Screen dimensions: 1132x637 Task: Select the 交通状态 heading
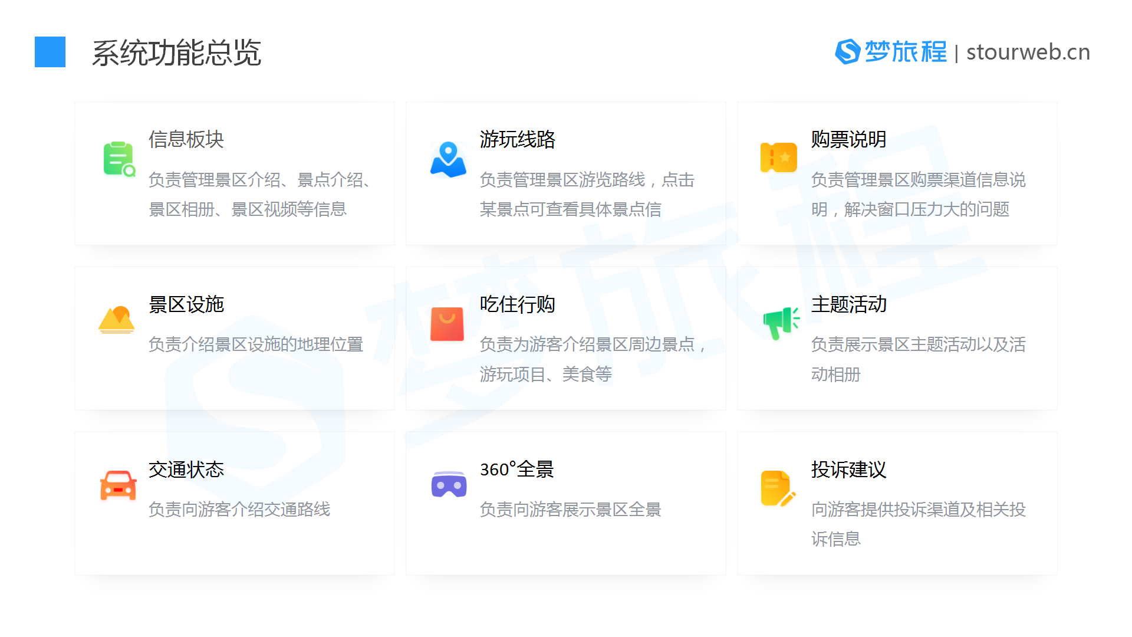[x=186, y=469]
